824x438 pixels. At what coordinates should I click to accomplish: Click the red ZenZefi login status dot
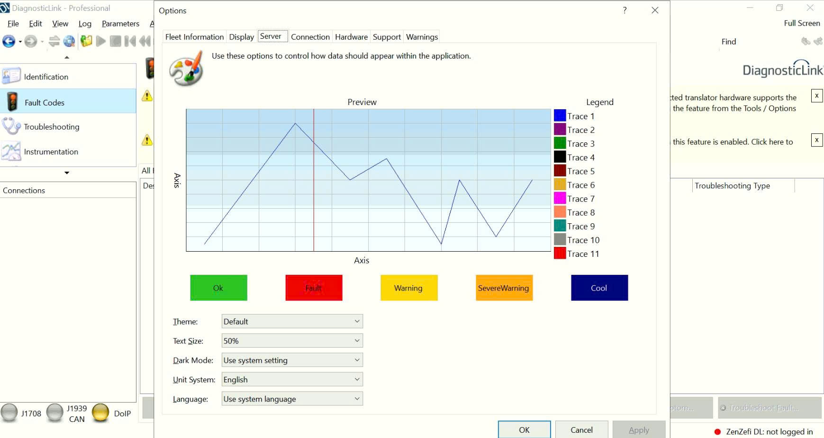coord(717,432)
